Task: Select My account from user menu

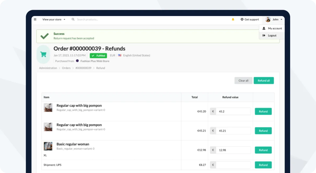Action: pyautogui.click(x=275, y=28)
